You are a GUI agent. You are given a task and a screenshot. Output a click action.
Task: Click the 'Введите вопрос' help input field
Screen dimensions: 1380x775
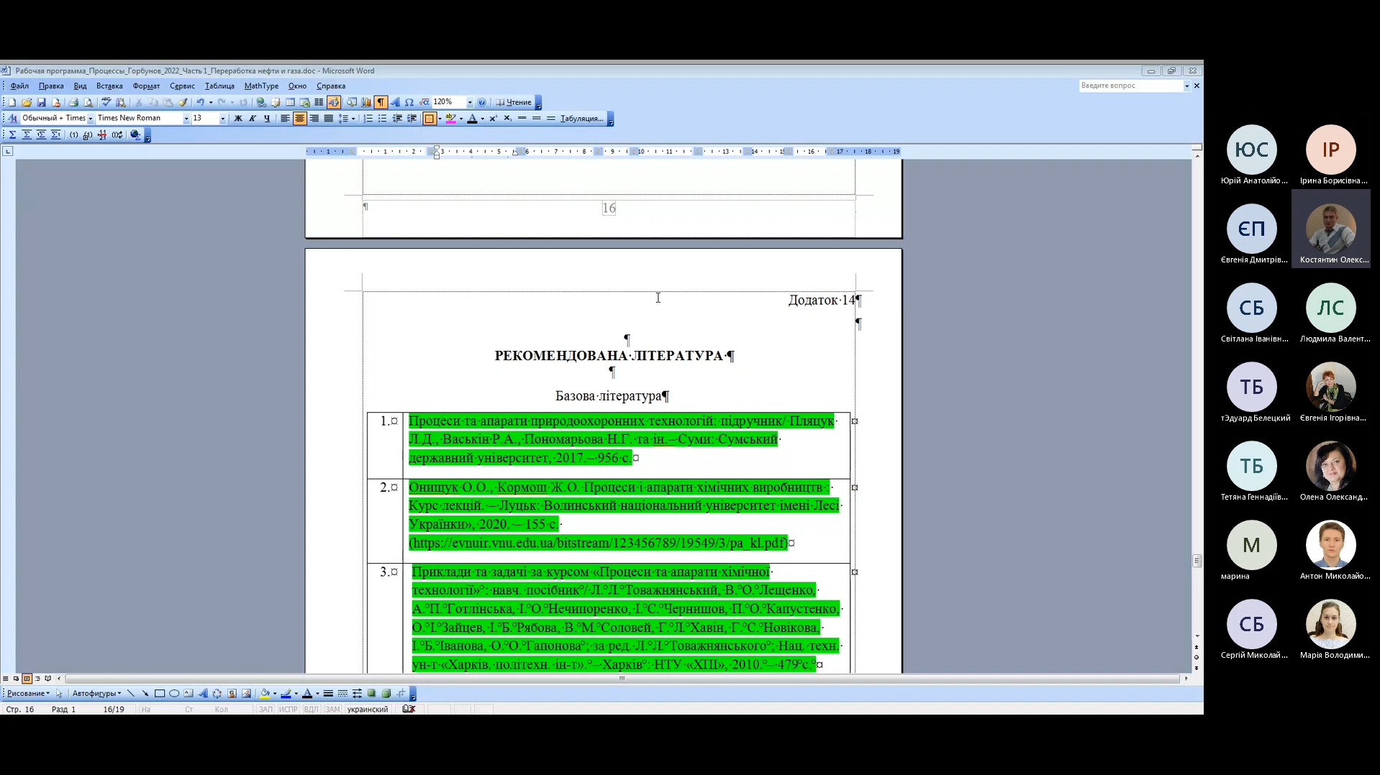coord(1130,86)
